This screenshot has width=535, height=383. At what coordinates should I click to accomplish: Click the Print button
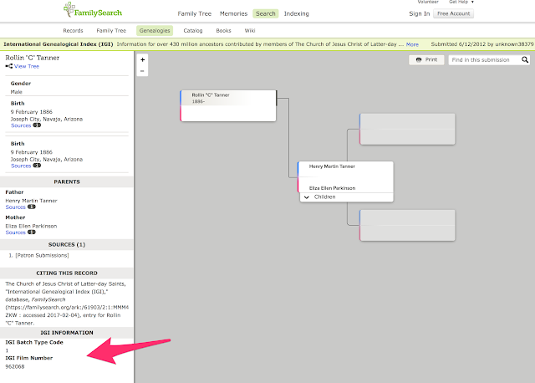(426, 59)
